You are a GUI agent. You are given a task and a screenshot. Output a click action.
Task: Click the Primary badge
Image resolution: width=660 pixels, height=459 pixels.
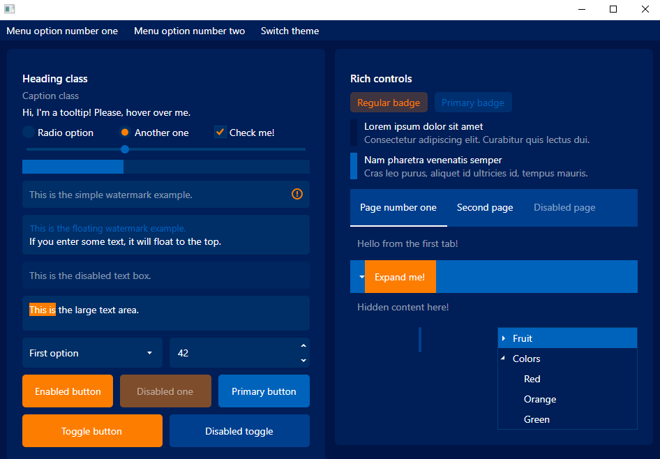[x=473, y=103]
